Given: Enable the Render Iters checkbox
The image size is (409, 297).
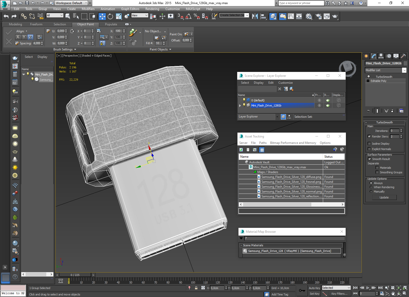Looking at the screenshot, I should [x=369, y=136].
